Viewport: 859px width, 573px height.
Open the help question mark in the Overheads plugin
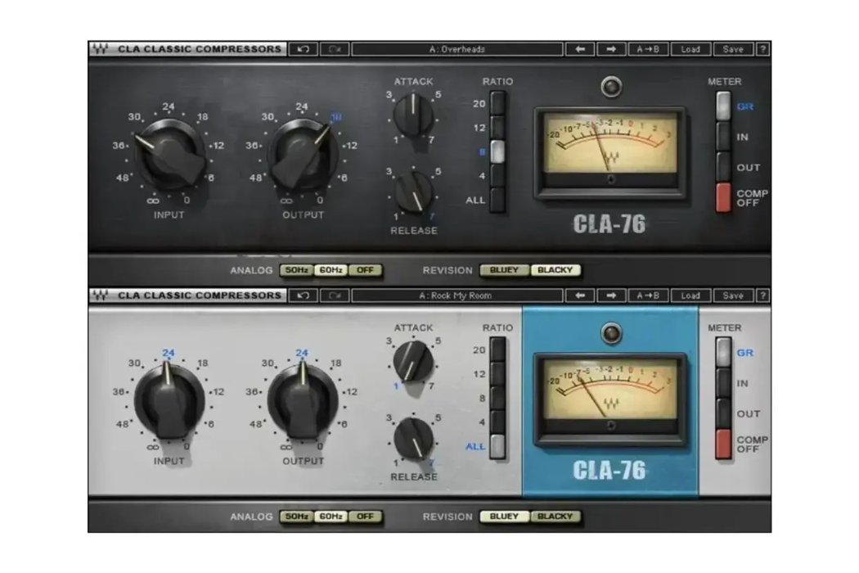(762, 49)
